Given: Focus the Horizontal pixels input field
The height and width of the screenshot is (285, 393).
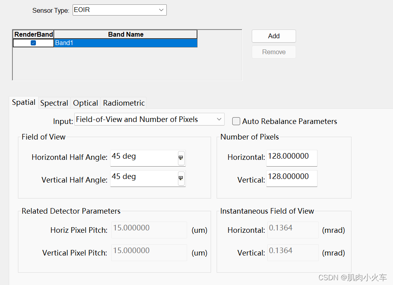Looking at the screenshot, I should click(292, 158).
